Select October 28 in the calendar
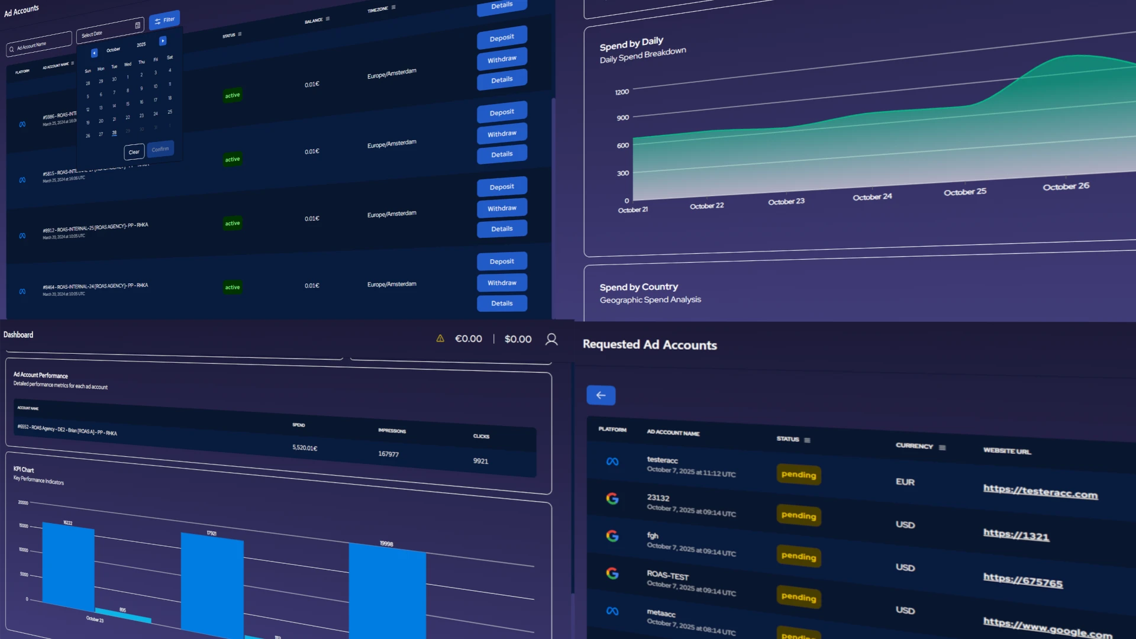The width and height of the screenshot is (1136, 639). (114, 133)
